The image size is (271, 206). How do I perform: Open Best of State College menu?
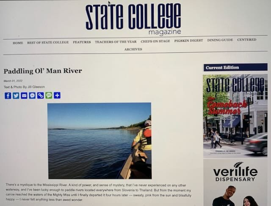click(x=48, y=42)
